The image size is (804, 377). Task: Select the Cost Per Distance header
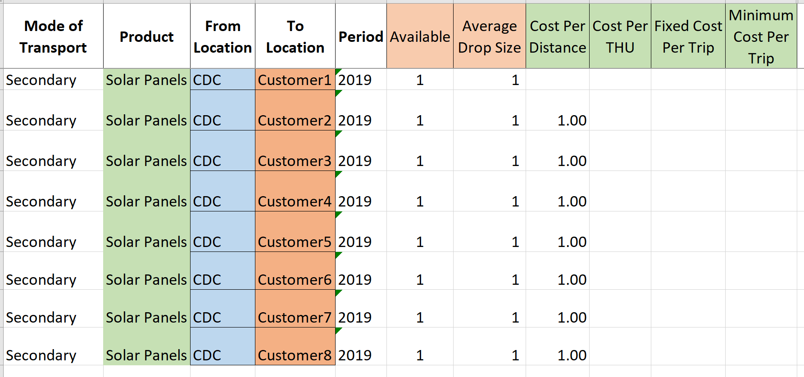pos(558,36)
